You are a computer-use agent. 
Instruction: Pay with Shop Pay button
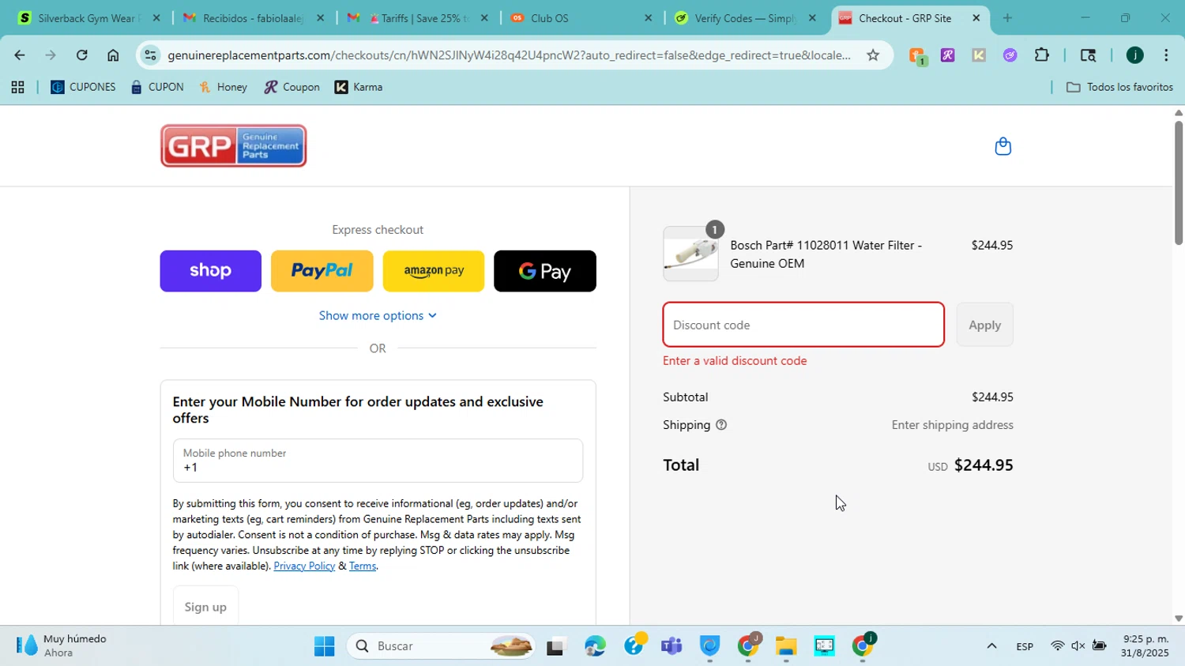210,271
